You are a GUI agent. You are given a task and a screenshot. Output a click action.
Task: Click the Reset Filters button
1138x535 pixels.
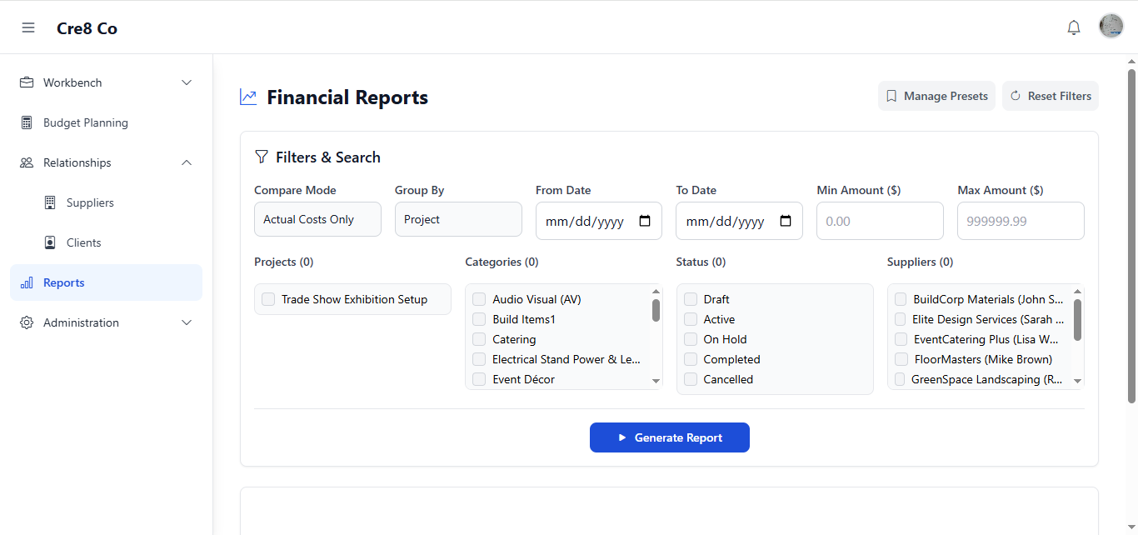(1050, 96)
